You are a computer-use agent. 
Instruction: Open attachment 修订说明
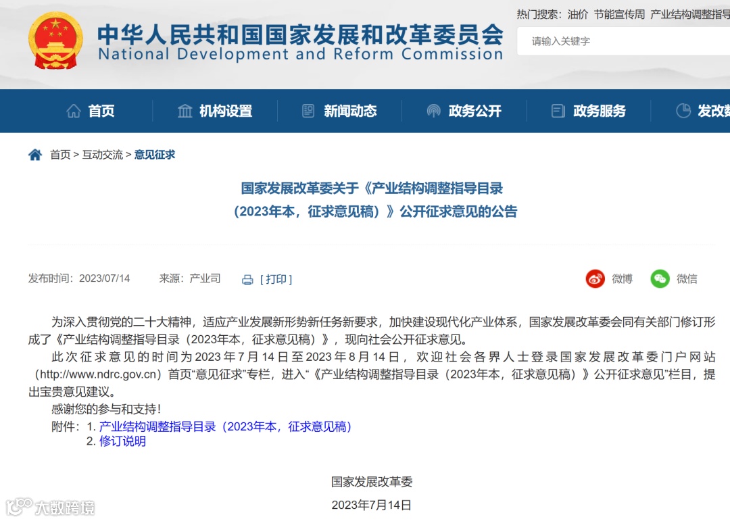point(122,441)
